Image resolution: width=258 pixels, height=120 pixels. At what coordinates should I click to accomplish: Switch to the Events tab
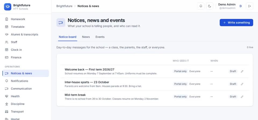(100, 37)
